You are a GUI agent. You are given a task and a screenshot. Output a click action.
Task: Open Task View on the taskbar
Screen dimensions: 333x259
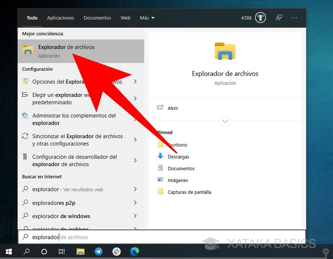pos(61,252)
